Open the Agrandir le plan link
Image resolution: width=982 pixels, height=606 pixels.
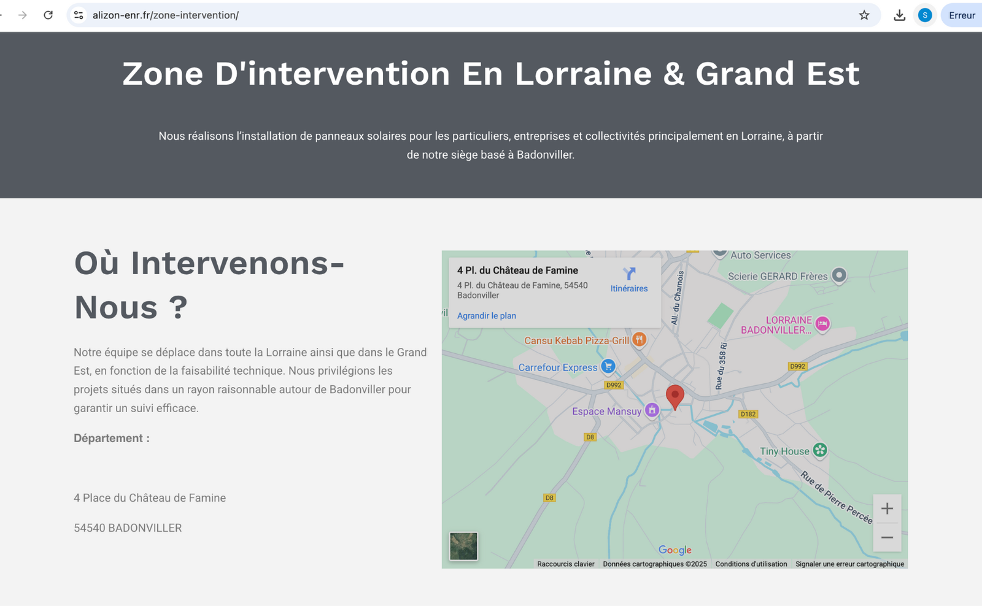(486, 316)
